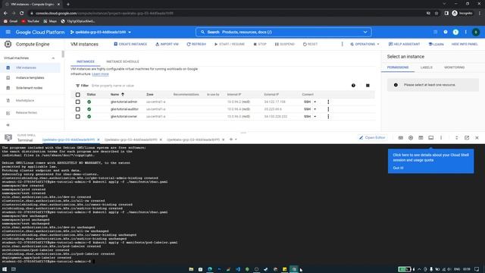Open SSH options dropdown for gke-tutorial-auditor
This screenshot has width=485, height=273.
tap(315, 109)
